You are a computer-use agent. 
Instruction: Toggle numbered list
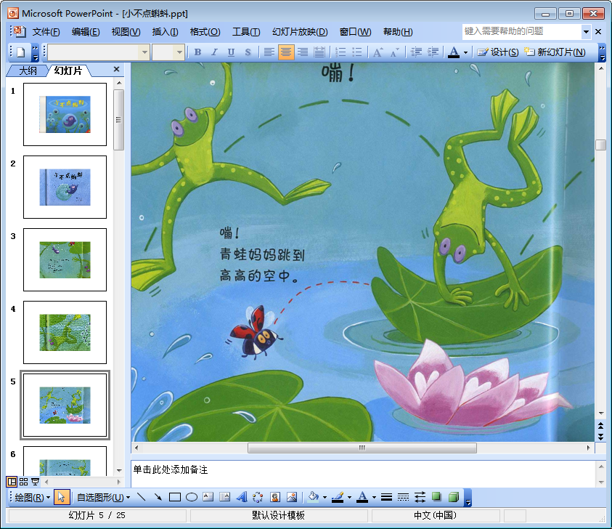(x=340, y=52)
